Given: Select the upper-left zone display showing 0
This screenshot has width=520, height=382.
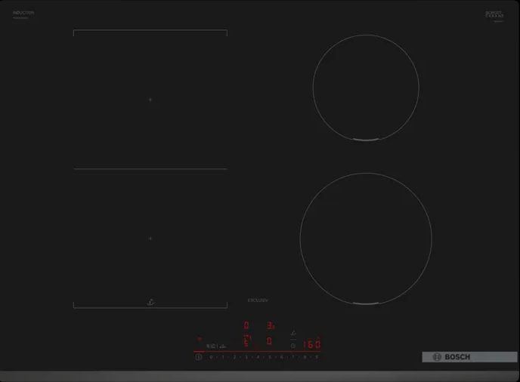Looking at the screenshot, I should 246,326.
